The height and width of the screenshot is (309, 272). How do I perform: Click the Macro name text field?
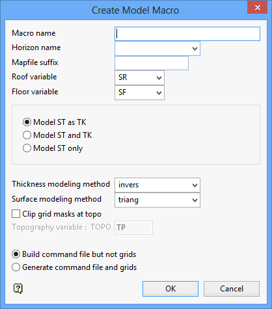[x=187, y=34]
